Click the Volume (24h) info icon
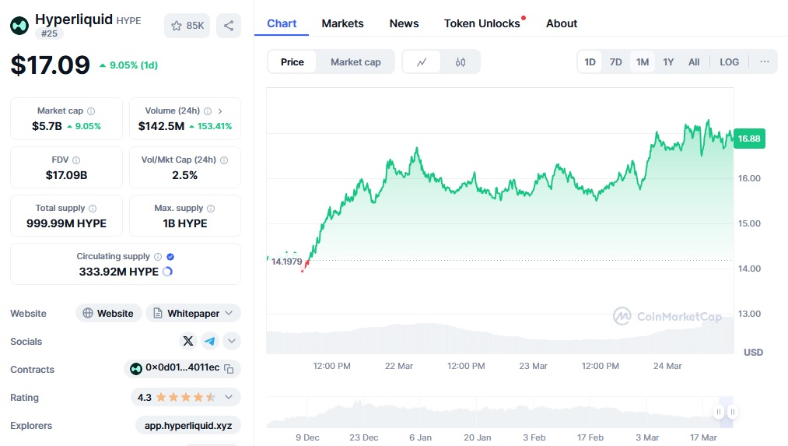 pyautogui.click(x=208, y=111)
